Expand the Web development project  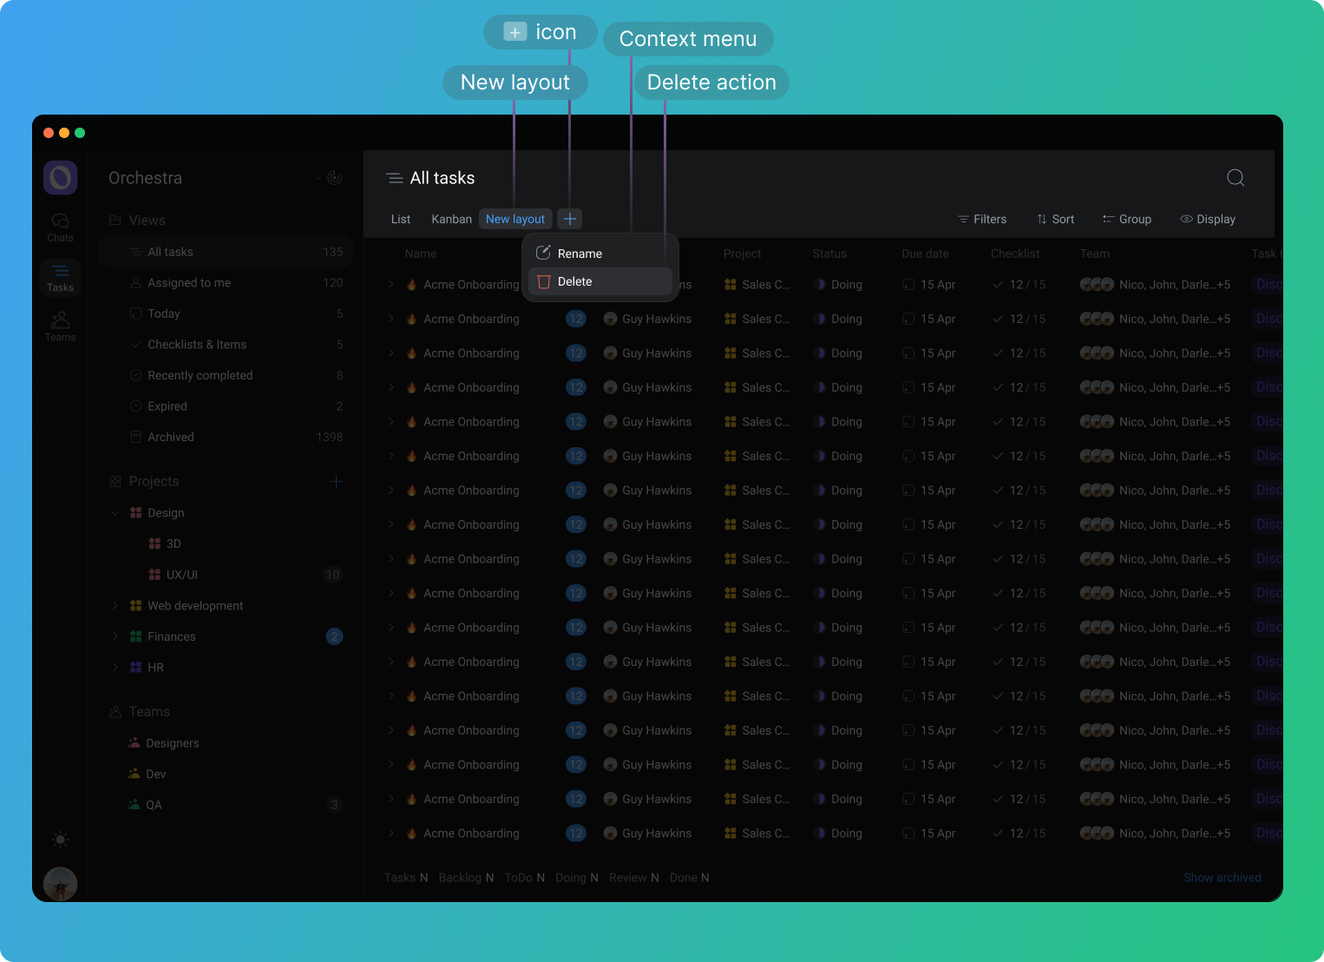coord(115,606)
